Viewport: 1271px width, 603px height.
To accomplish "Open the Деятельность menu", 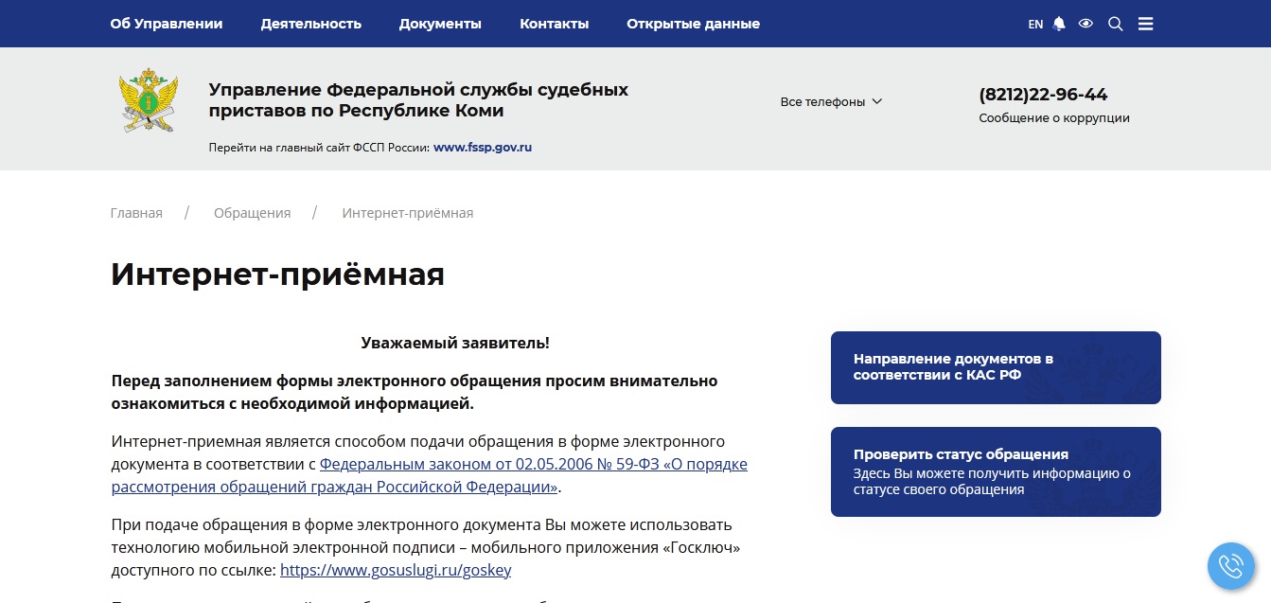I will (310, 24).
